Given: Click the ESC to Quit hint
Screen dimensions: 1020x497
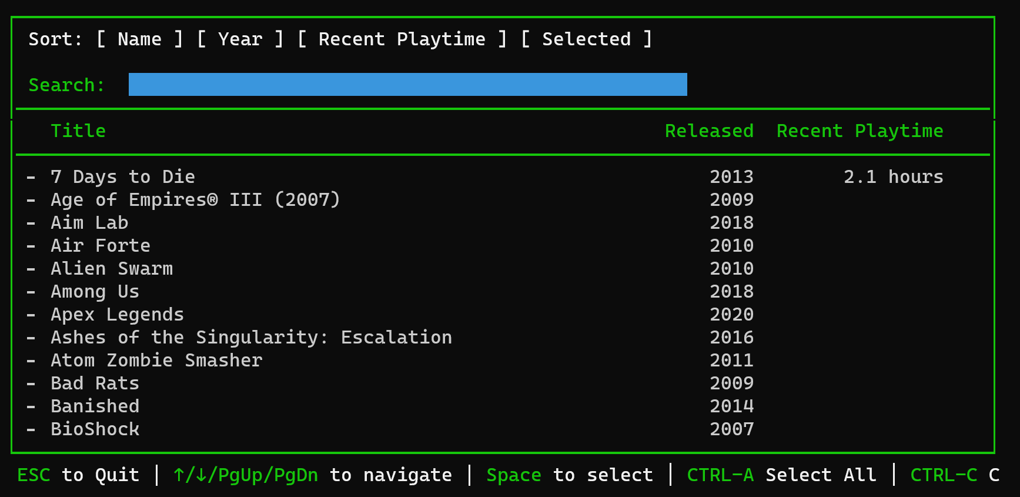Looking at the screenshot, I should tap(78, 475).
